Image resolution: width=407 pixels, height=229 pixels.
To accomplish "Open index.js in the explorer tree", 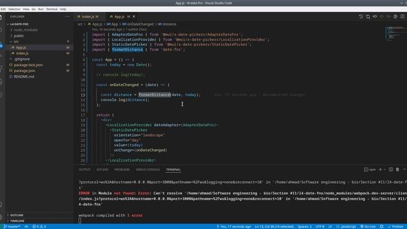I will click(22, 53).
